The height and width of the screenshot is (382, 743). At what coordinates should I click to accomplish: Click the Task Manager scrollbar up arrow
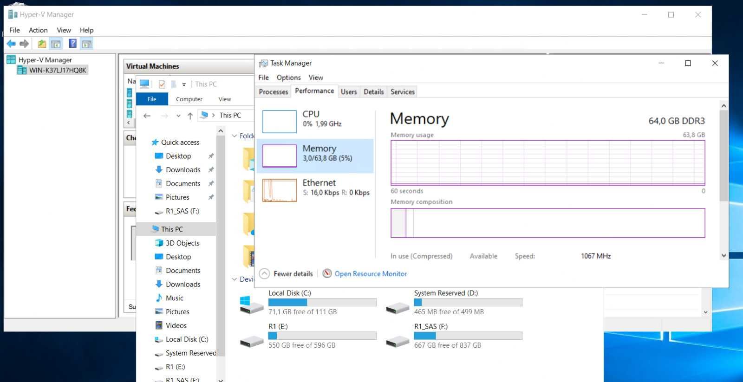[723, 106]
